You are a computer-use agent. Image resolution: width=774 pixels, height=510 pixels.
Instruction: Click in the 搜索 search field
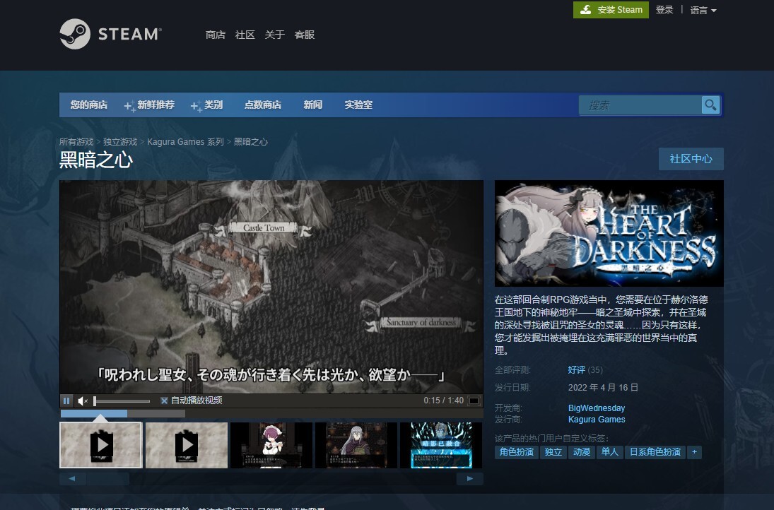[x=640, y=105]
